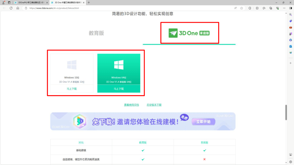Open Browser essentials heart icon
294x165 pixels.
pyautogui.click(x=278, y=8)
